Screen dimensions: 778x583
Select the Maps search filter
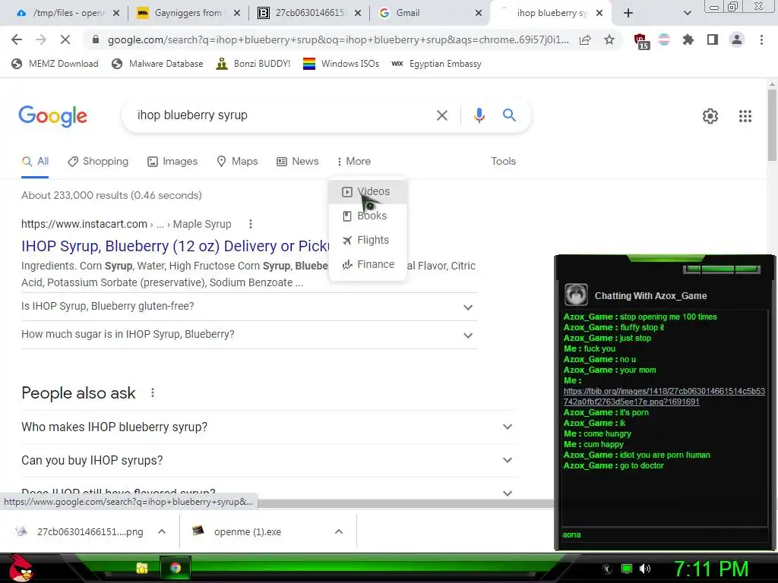pyautogui.click(x=238, y=162)
